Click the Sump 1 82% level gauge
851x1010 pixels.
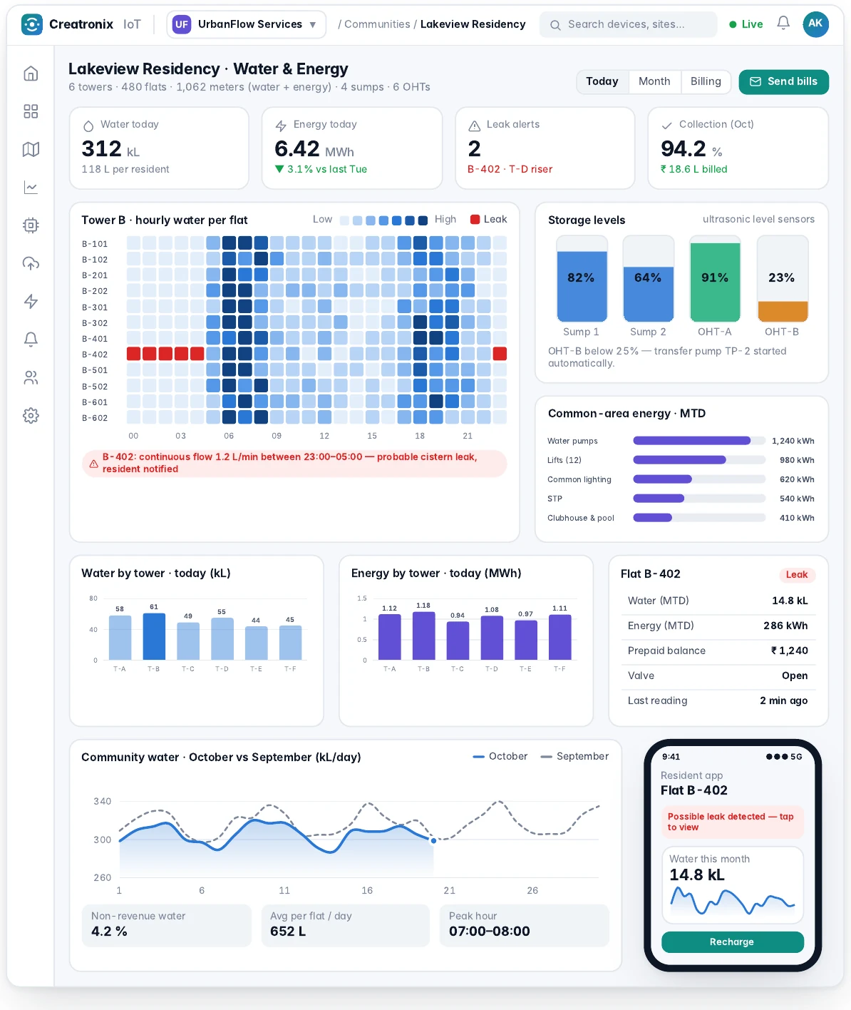(x=582, y=279)
